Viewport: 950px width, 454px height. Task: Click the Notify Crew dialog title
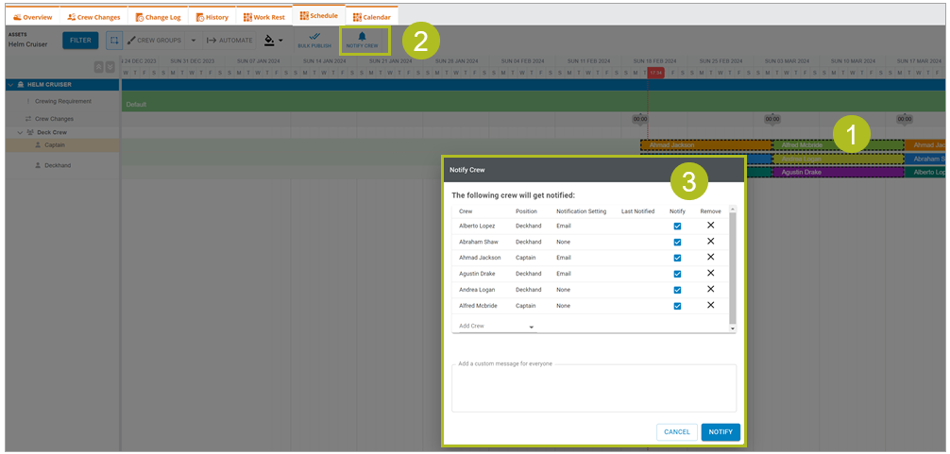click(467, 170)
